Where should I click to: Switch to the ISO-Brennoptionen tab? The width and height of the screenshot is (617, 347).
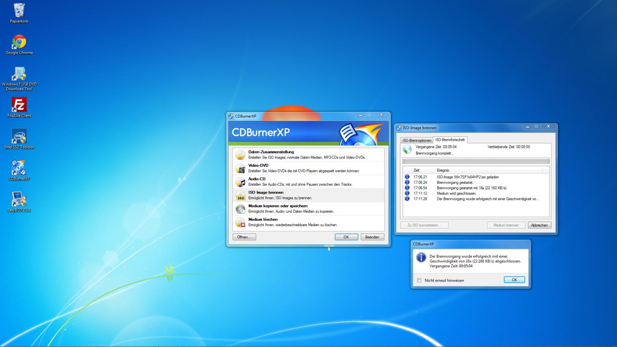[417, 140]
